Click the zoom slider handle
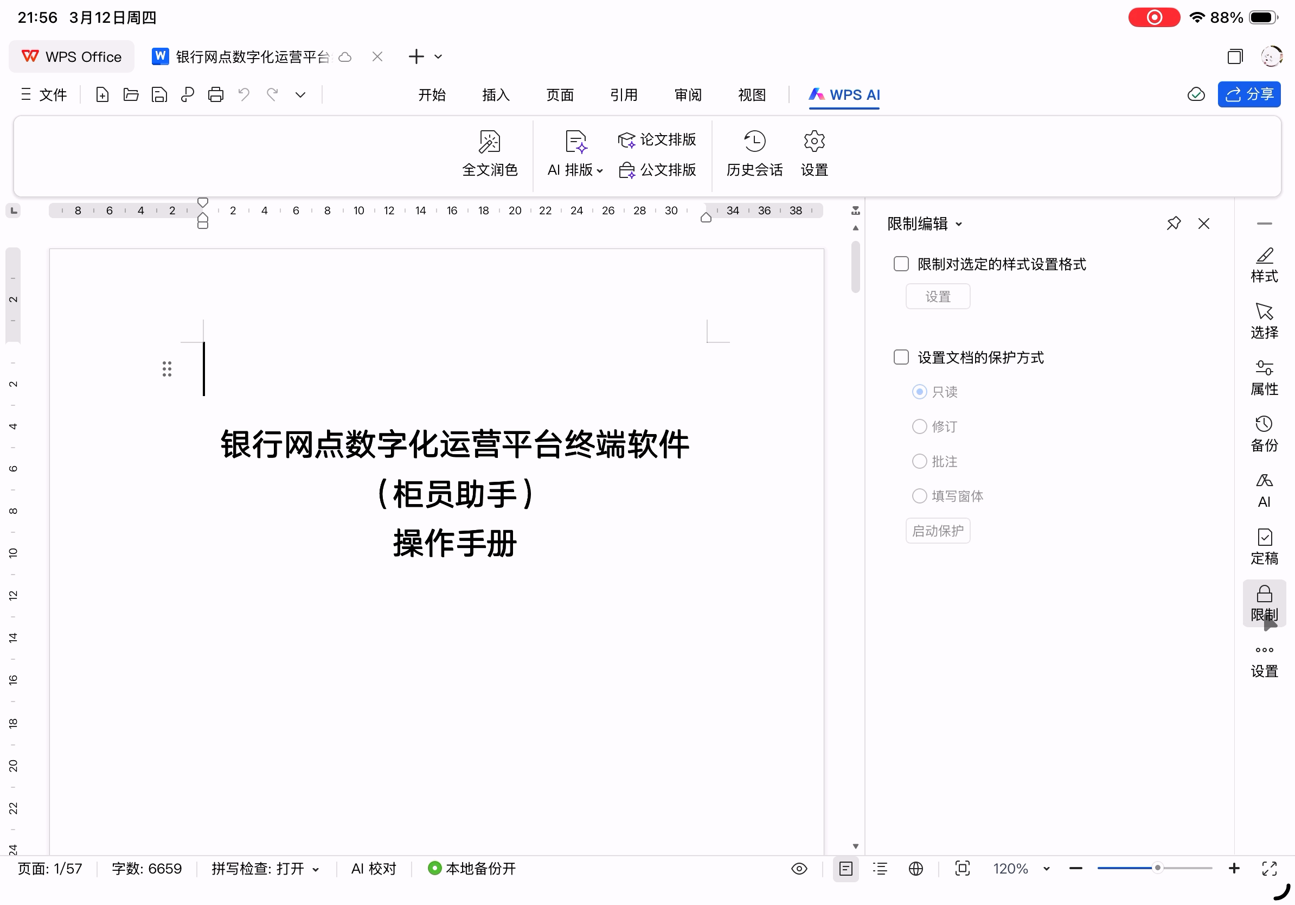The image size is (1295, 905). click(1157, 868)
